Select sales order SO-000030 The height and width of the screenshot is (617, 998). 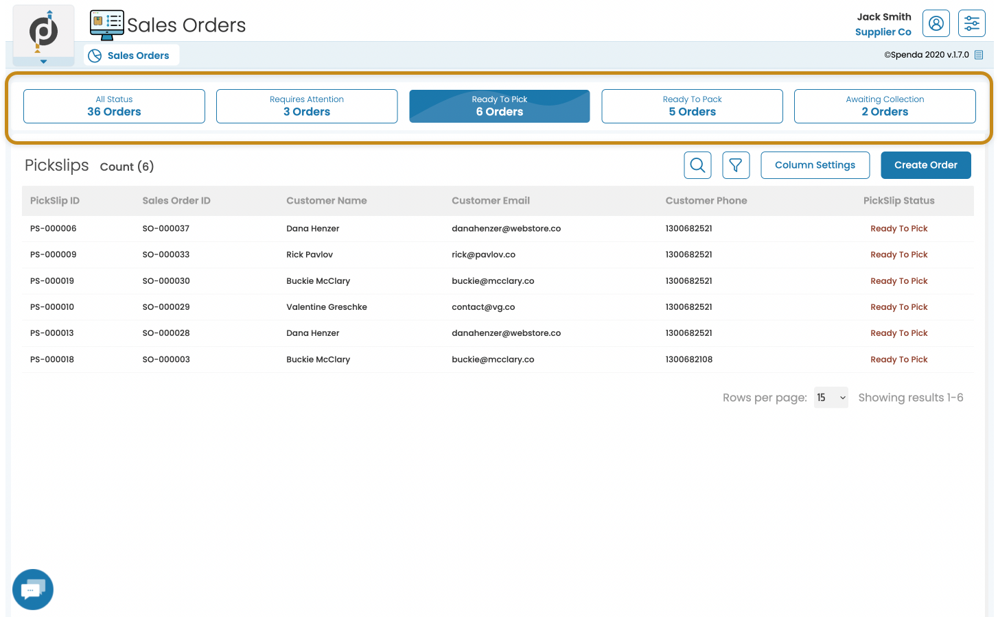click(166, 281)
